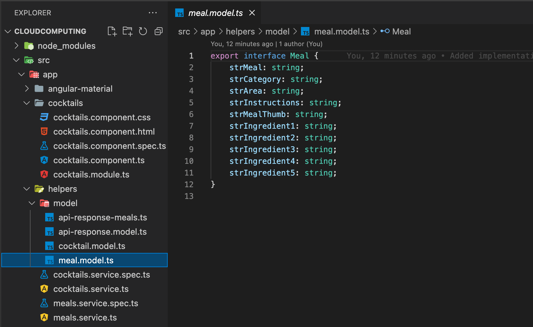Click the 'interface' keyword on line 1
533x327 pixels.
(x=265, y=56)
